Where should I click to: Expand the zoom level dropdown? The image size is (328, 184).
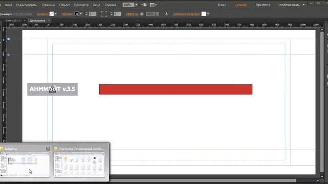click(136, 5)
